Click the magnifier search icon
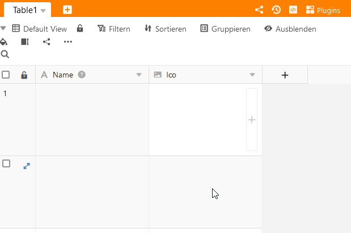 click(x=5, y=55)
